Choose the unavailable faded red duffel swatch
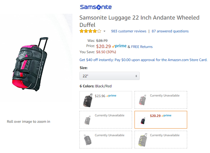This screenshot has width=210, height=153. point(161,100)
